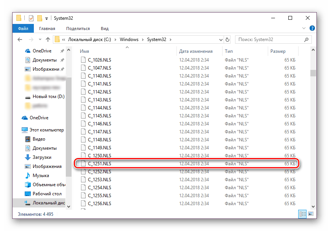Click Properties icon in quick access toolbar
329x231 pixels.
click(x=31, y=18)
